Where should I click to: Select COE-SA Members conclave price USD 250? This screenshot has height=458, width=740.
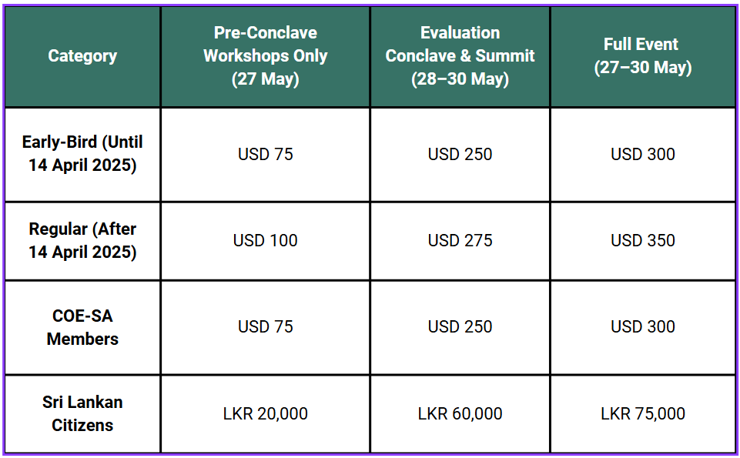[x=460, y=327]
